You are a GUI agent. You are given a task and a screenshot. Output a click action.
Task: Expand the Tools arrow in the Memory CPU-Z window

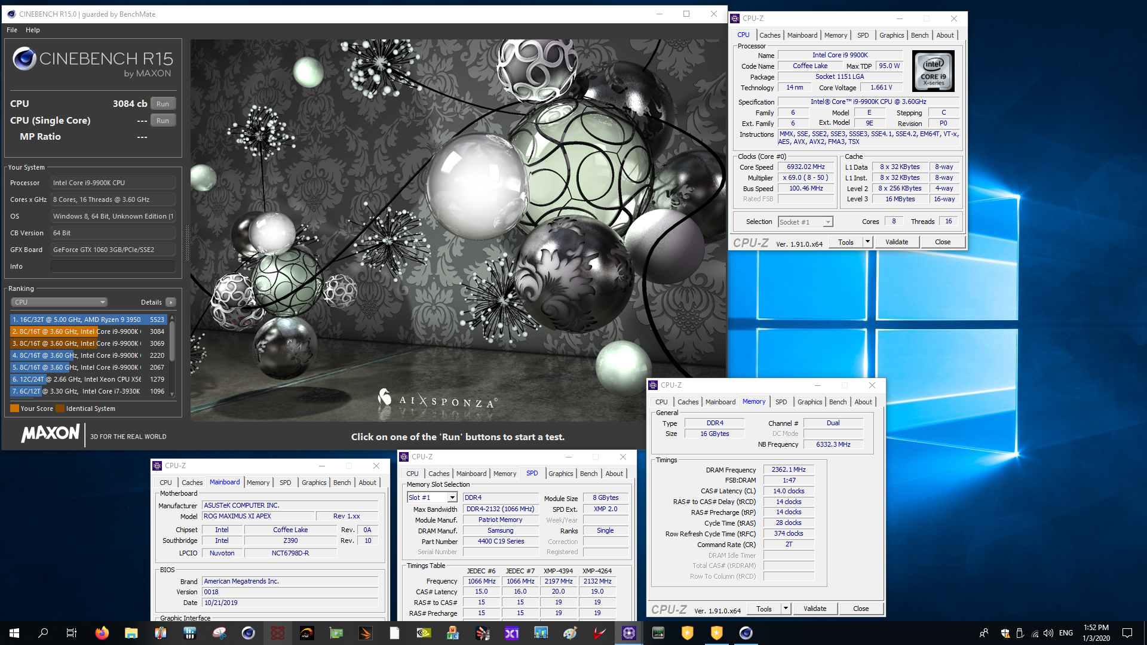pyautogui.click(x=786, y=609)
